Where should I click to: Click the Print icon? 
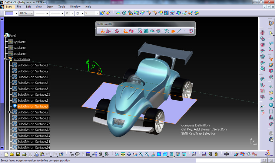tap(24, 154)
